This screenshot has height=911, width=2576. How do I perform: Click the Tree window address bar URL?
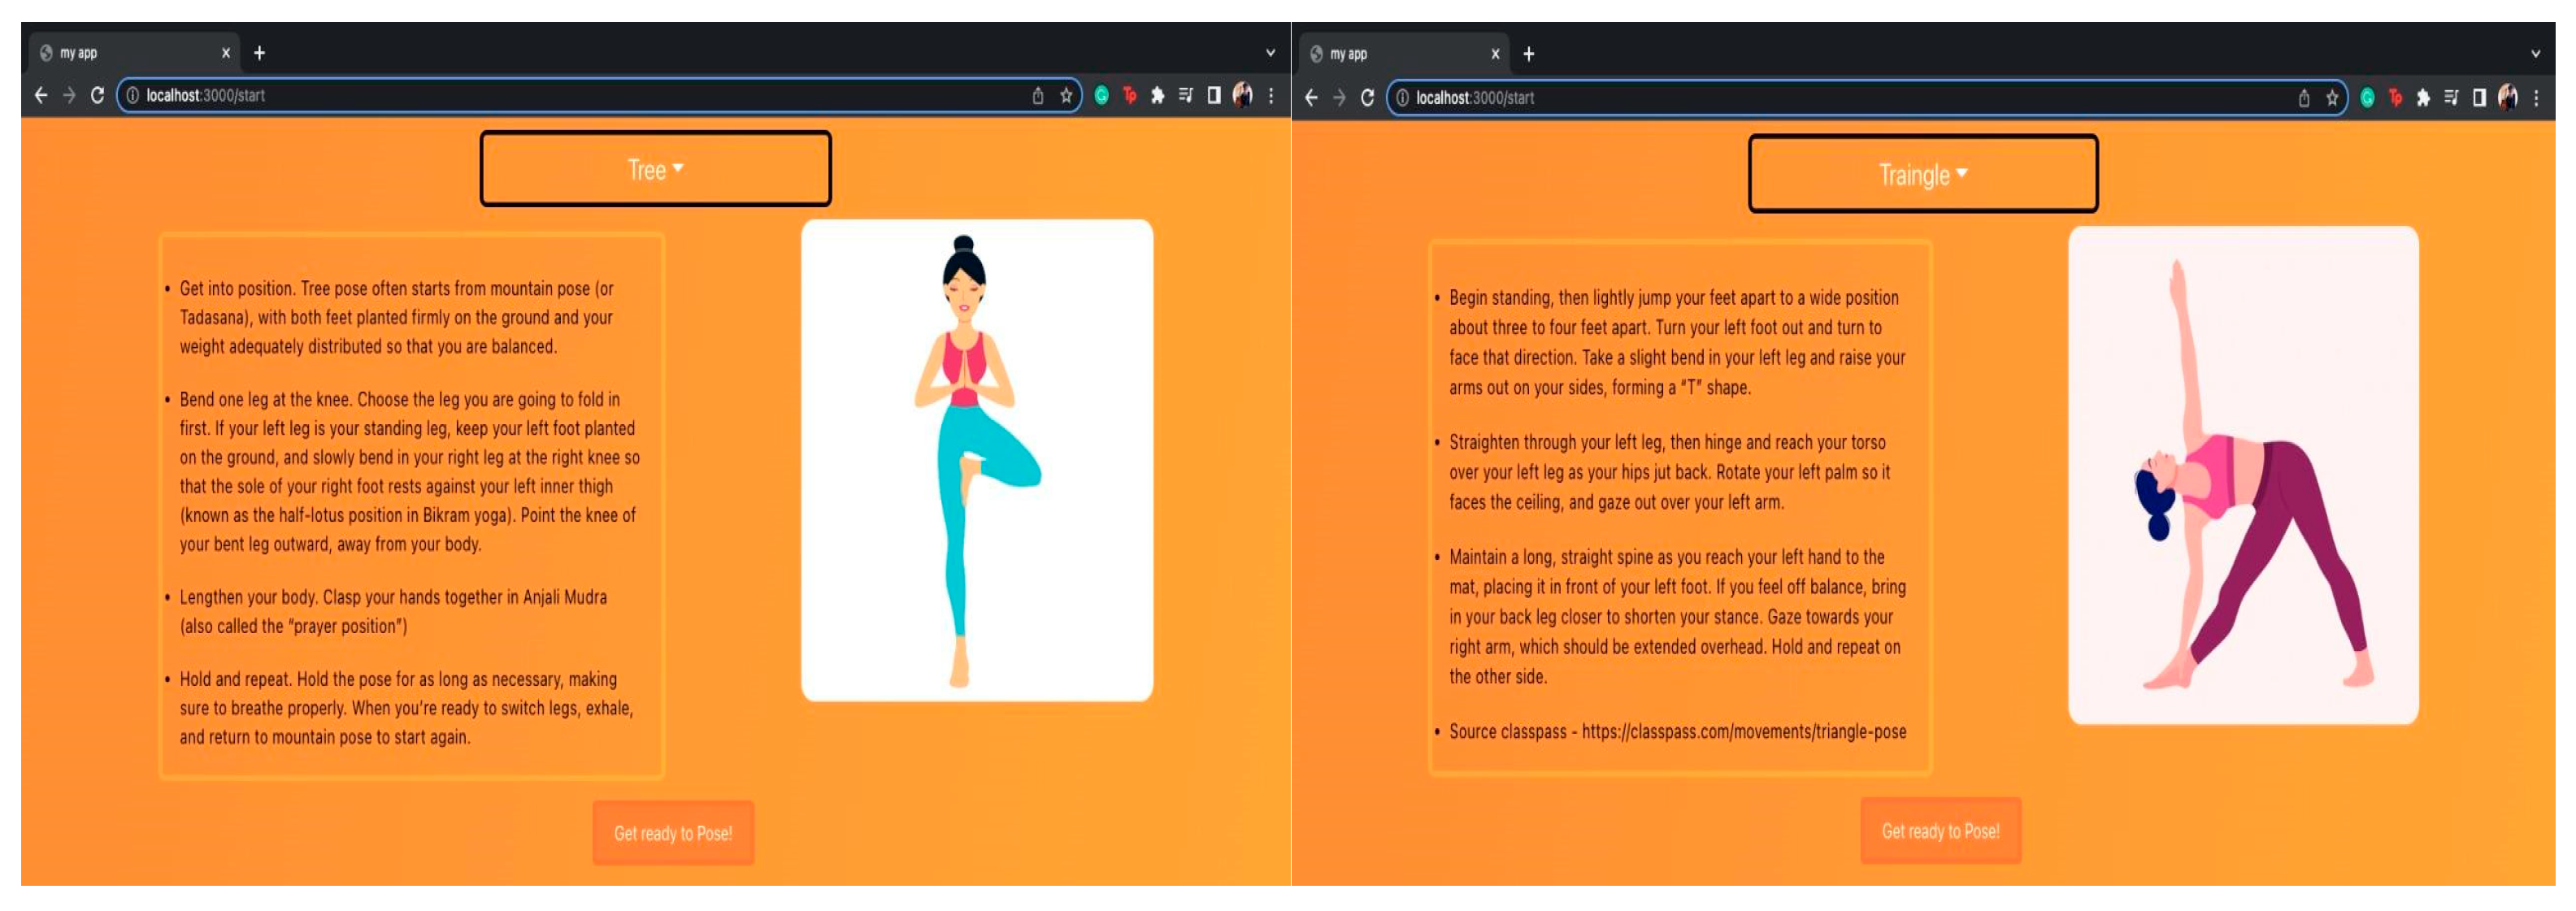click(205, 96)
